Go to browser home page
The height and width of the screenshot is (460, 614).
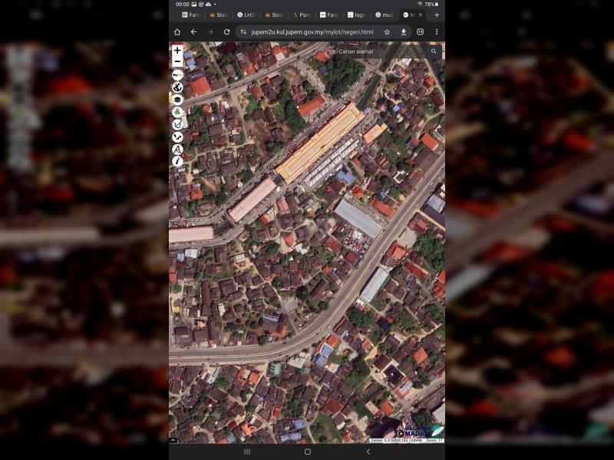coord(177,32)
